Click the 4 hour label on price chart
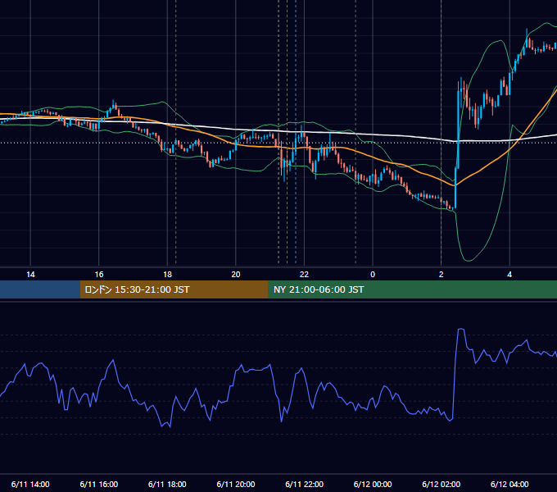Screen dimensions: 557x492 coord(509,275)
